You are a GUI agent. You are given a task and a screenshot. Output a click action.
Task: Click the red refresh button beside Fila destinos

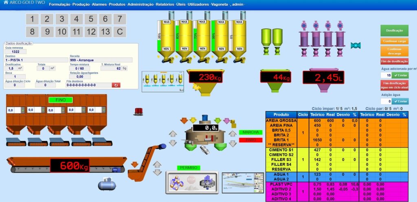pyautogui.click(x=116, y=85)
